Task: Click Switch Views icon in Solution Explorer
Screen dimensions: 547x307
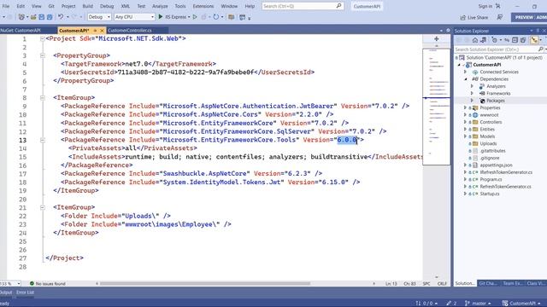Action: [x=483, y=40]
